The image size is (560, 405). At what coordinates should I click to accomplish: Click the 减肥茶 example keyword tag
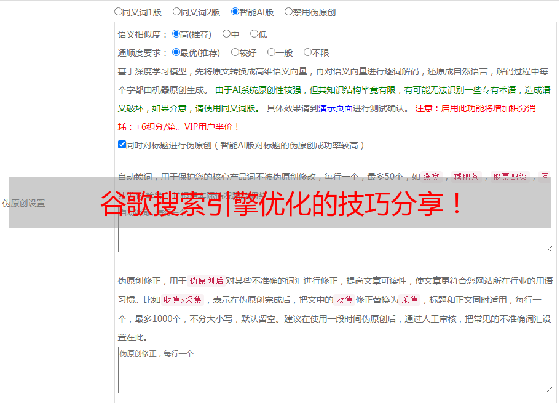tap(467, 177)
